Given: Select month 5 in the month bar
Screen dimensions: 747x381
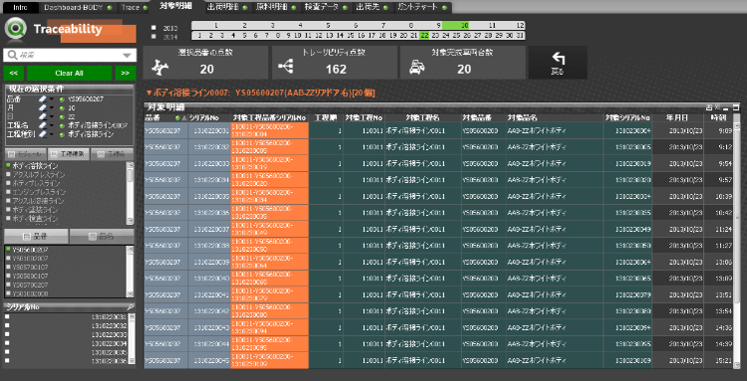Looking at the screenshot, I should pyautogui.click(x=328, y=26).
